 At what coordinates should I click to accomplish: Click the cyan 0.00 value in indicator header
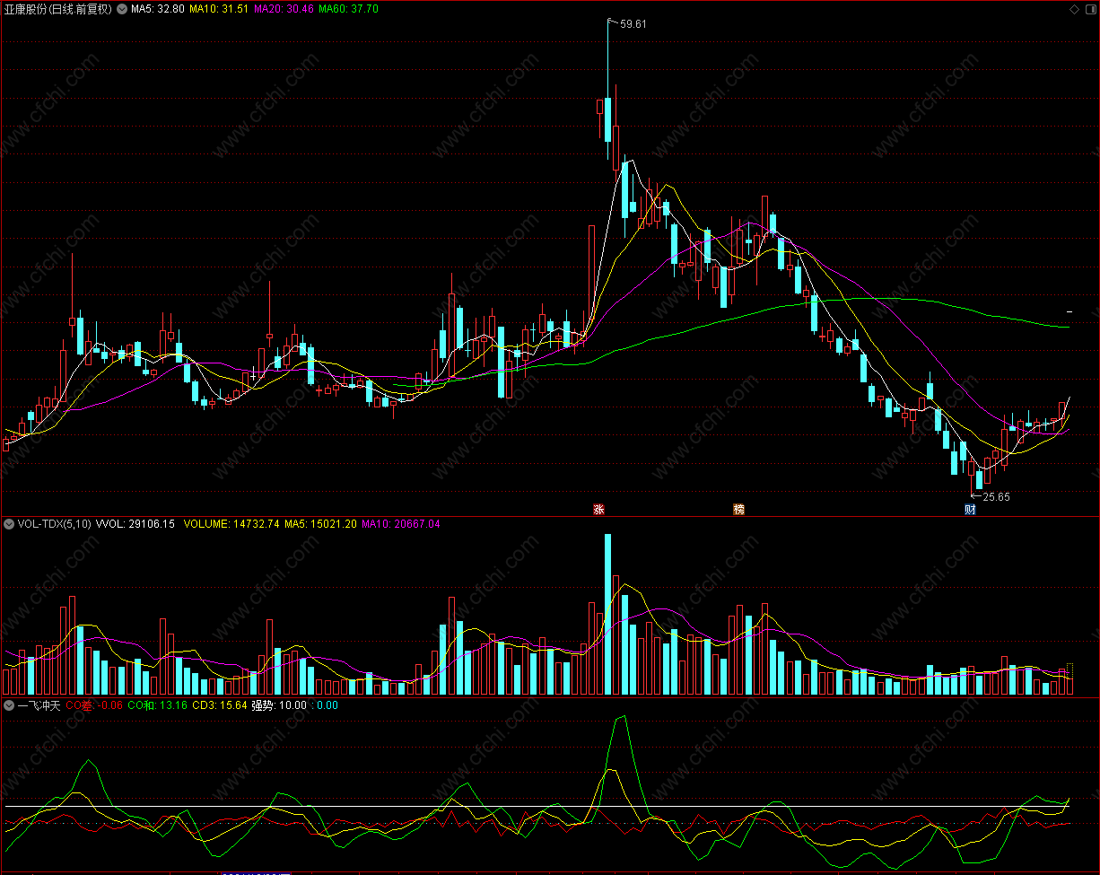(327, 705)
